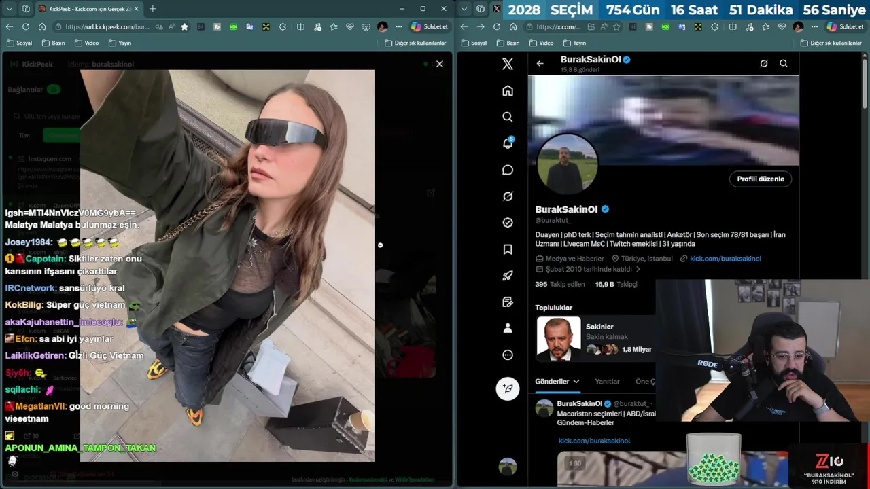Click Sohbet et Copilot button left browser
Screen dimensions: 870x489
tap(430, 26)
